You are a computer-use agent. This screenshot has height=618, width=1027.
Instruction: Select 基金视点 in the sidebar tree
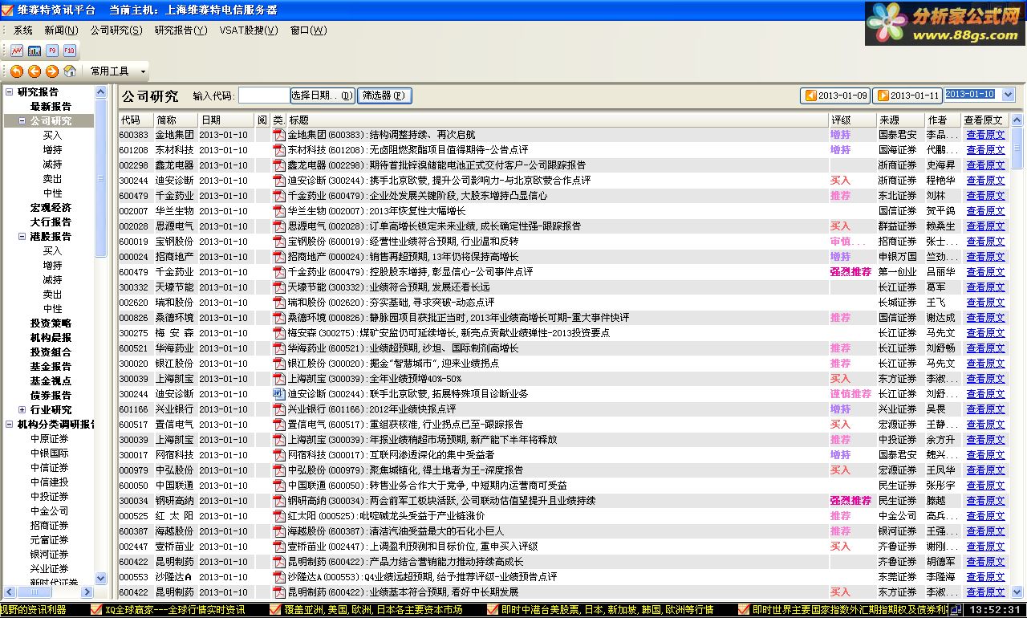tap(51, 381)
